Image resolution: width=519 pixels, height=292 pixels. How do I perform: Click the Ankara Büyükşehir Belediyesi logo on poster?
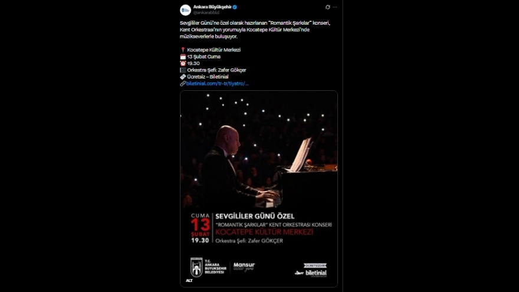click(209, 267)
